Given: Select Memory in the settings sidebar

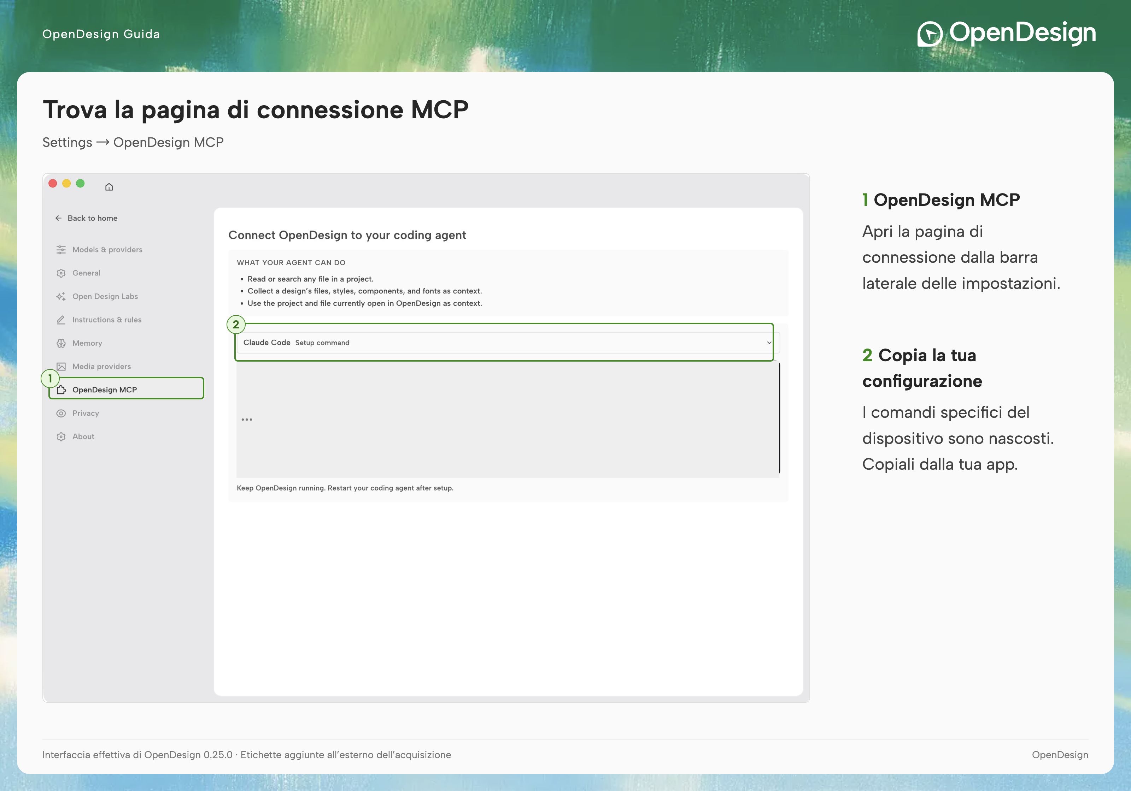Looking at the screenshot, I should pyautogui.click(x=87, y=343).
